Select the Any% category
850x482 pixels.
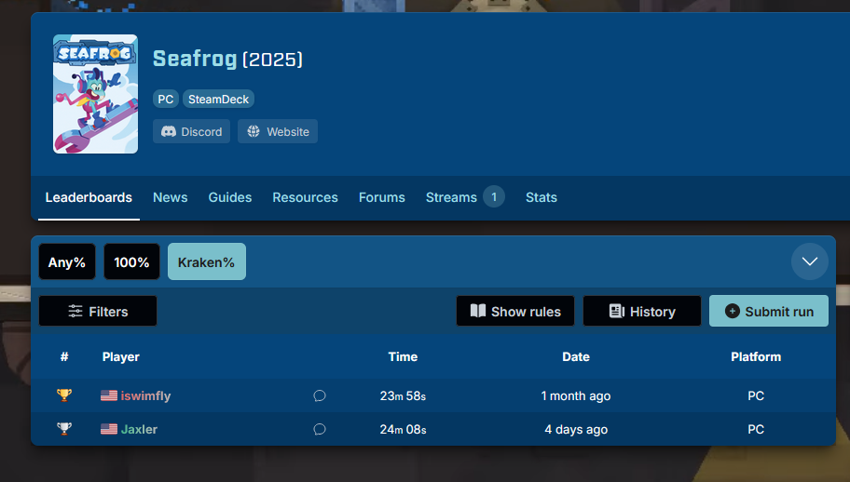click(67, 261)
